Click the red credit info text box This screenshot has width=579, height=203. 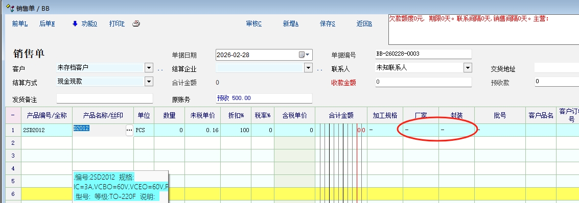coord(484,30)
